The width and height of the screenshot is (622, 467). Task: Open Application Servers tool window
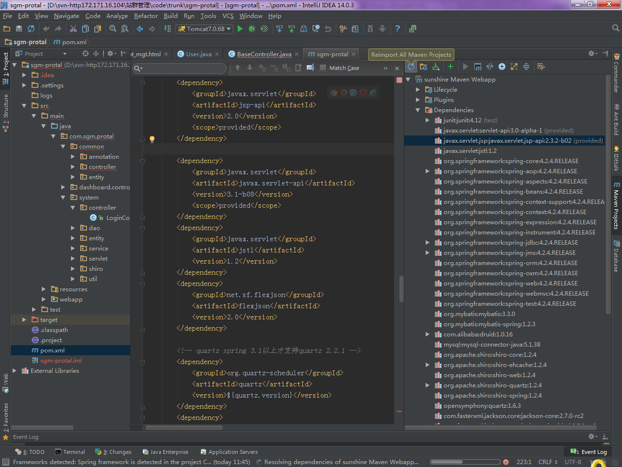click(x=229, y=452)
